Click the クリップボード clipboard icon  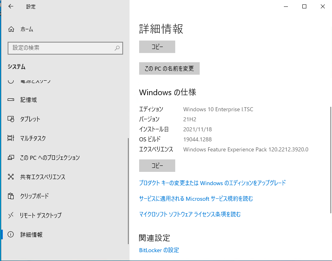pos(11,196)
